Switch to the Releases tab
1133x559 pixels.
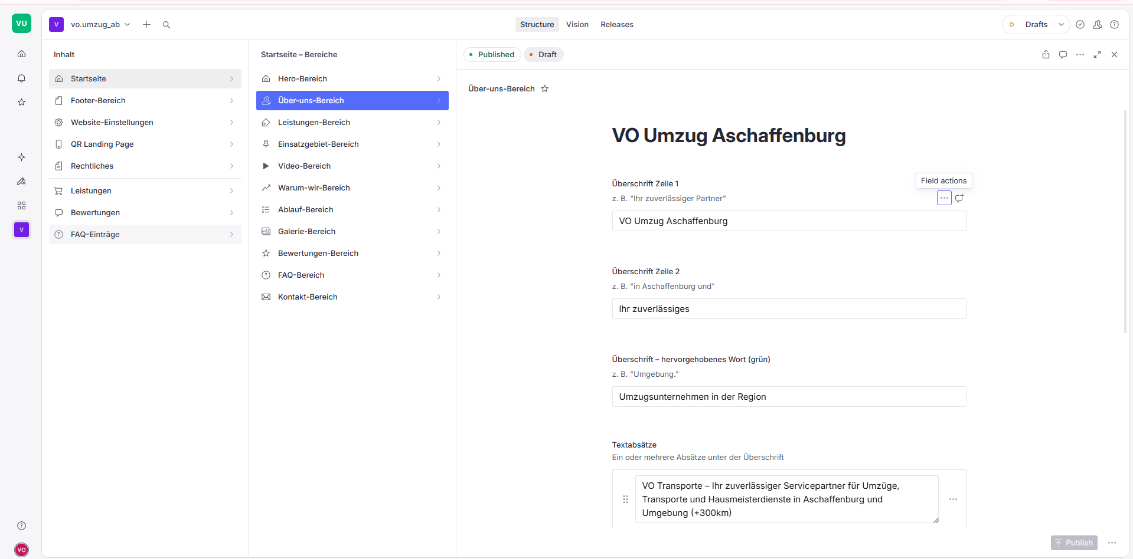(x=617, y=25)
